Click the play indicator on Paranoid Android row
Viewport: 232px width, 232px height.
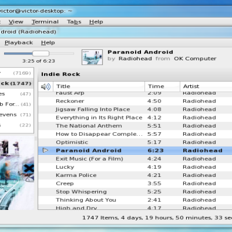point(45,150)
